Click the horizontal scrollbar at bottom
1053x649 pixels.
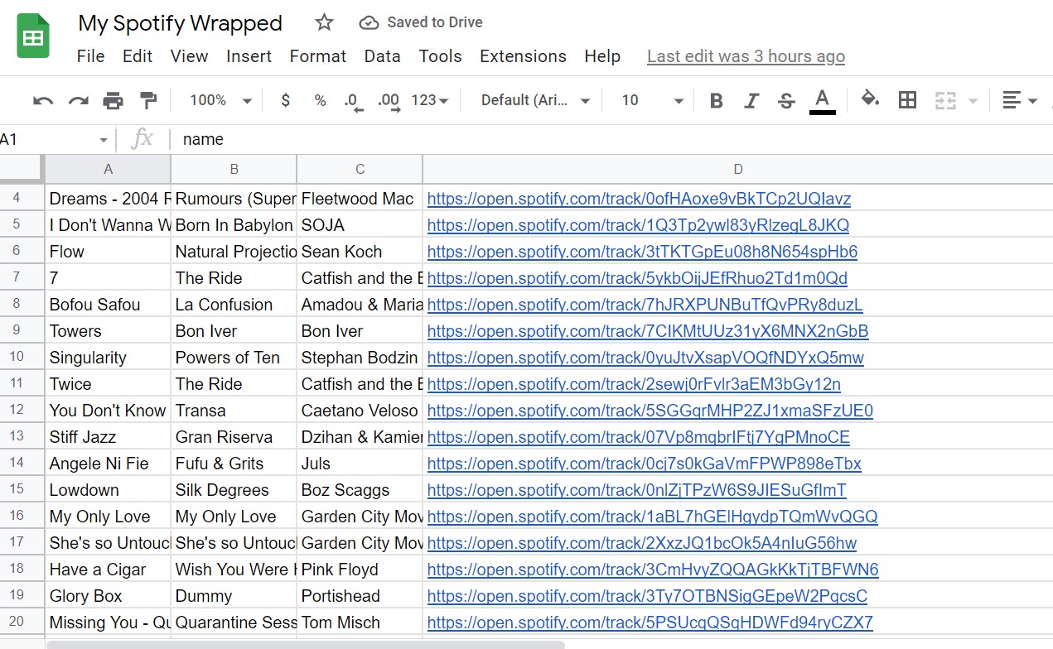pyautogui.click(x=306, y=644)
